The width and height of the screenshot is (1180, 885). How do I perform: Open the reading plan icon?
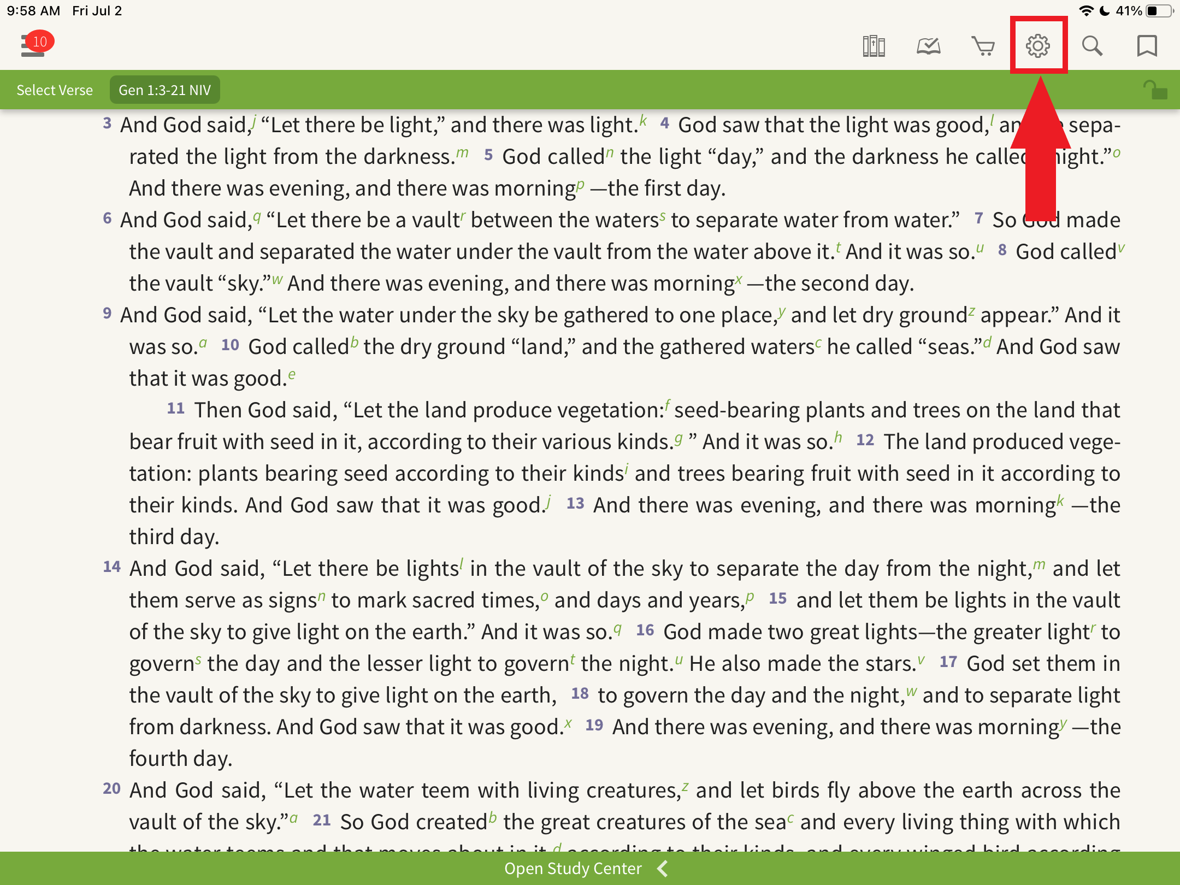tap(929, 46)
